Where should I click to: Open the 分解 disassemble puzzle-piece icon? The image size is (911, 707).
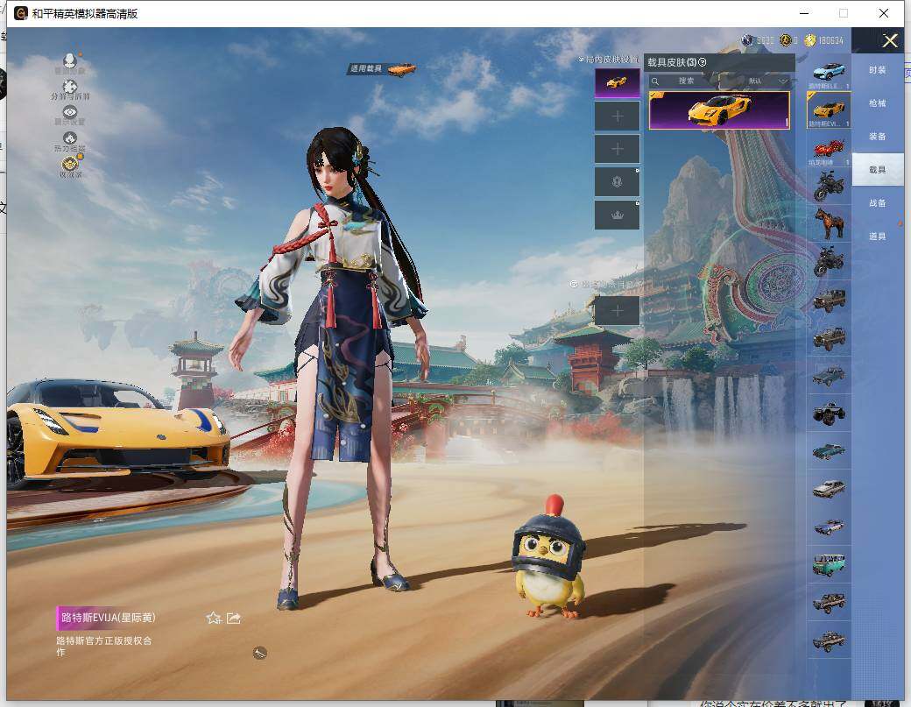(x=70, y=87)
